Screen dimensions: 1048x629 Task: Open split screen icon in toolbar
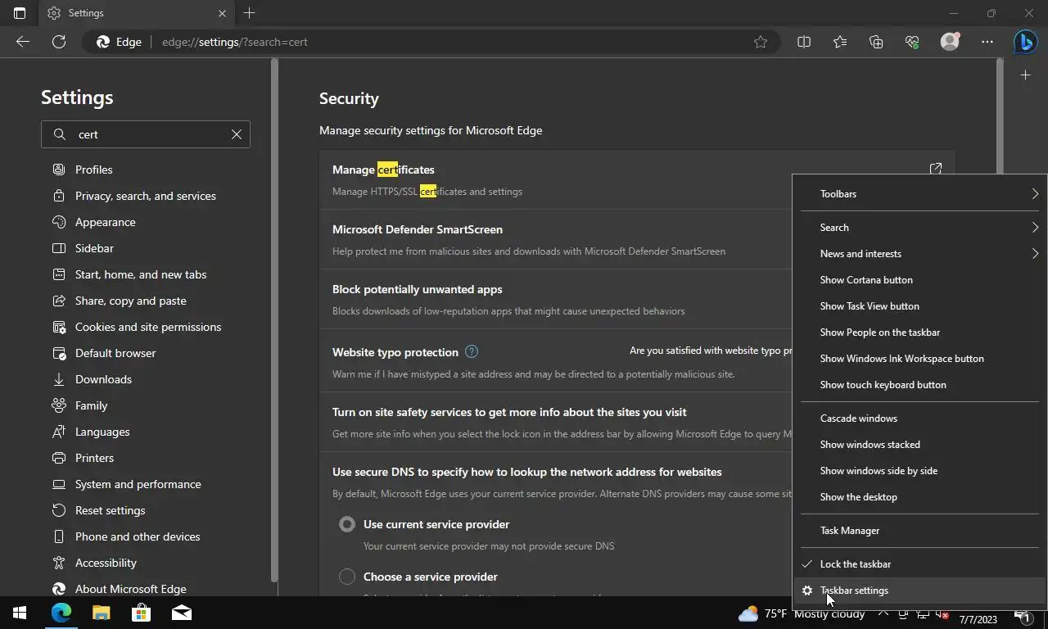(804, 42)
